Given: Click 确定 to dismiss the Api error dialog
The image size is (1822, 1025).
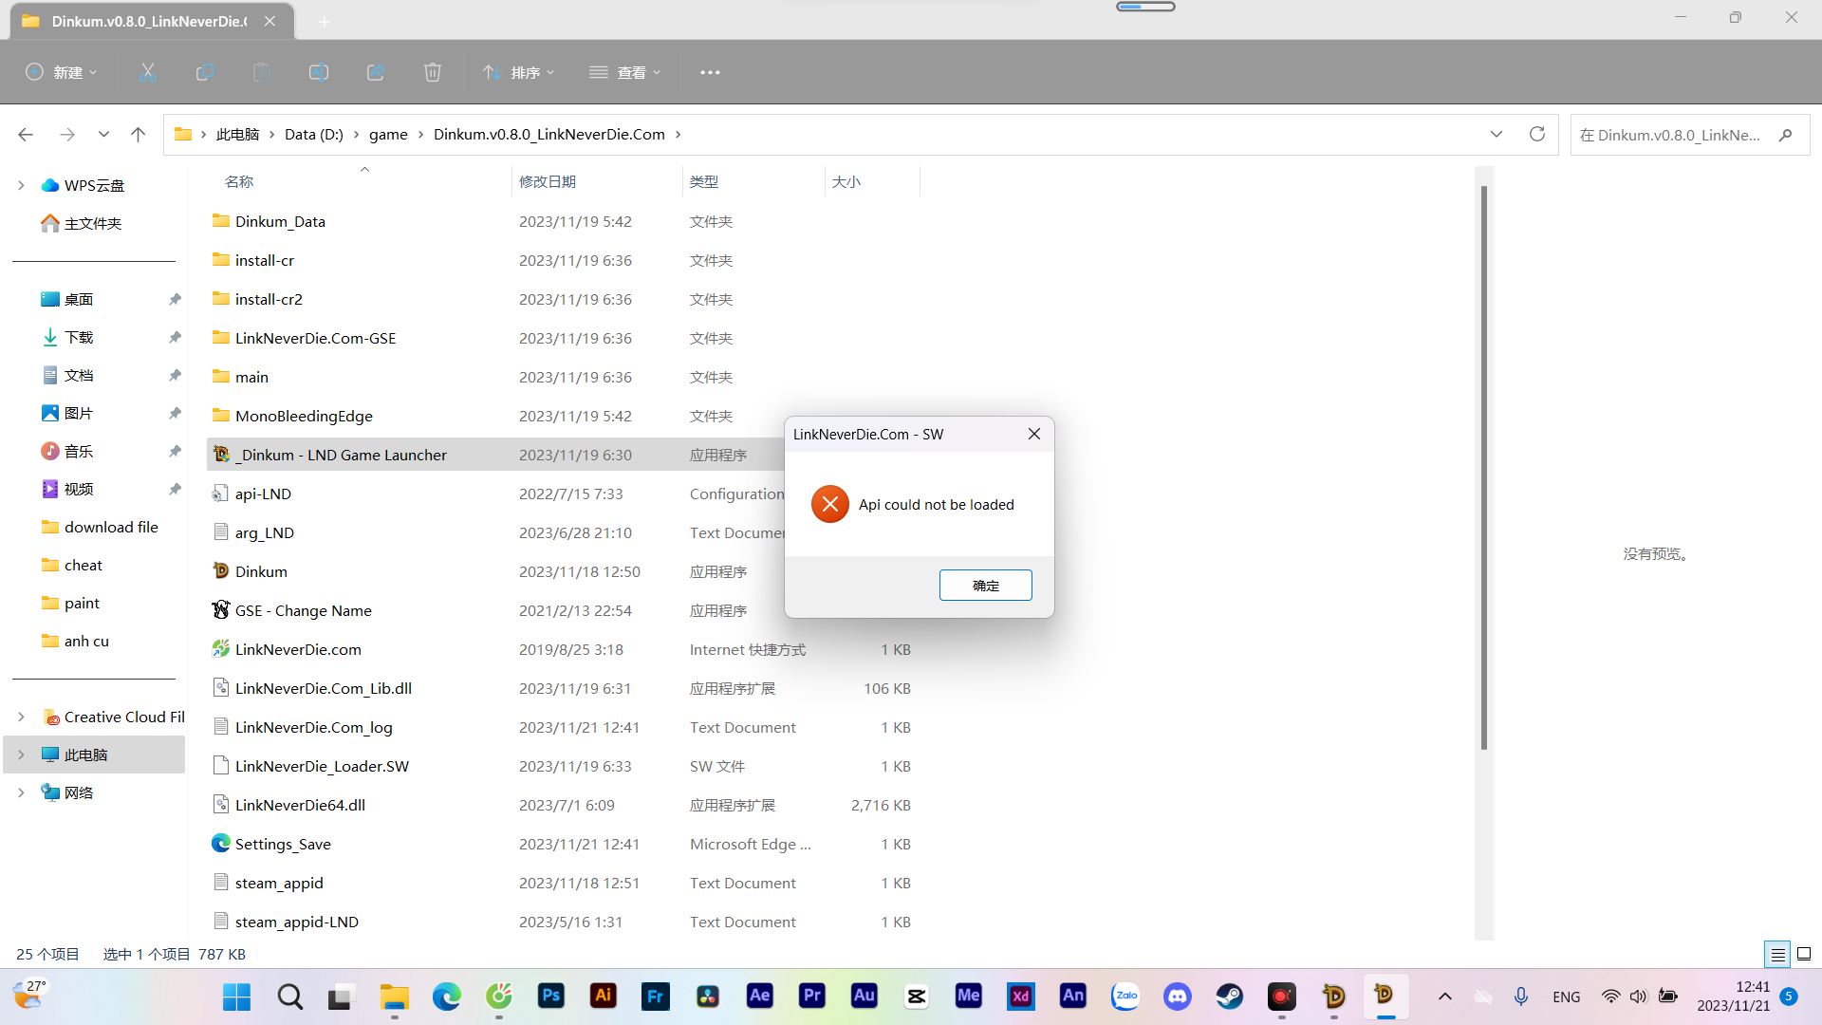Looking at the screenshot, I should tap(985, 585).
